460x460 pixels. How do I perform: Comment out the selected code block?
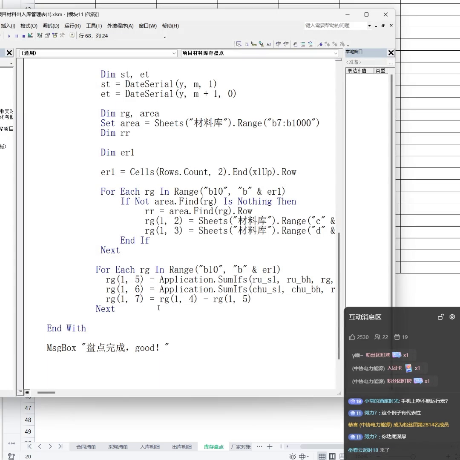303,44
